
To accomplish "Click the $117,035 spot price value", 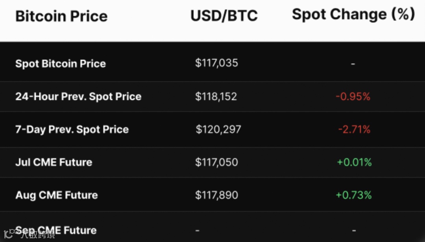I will (216, 63).
